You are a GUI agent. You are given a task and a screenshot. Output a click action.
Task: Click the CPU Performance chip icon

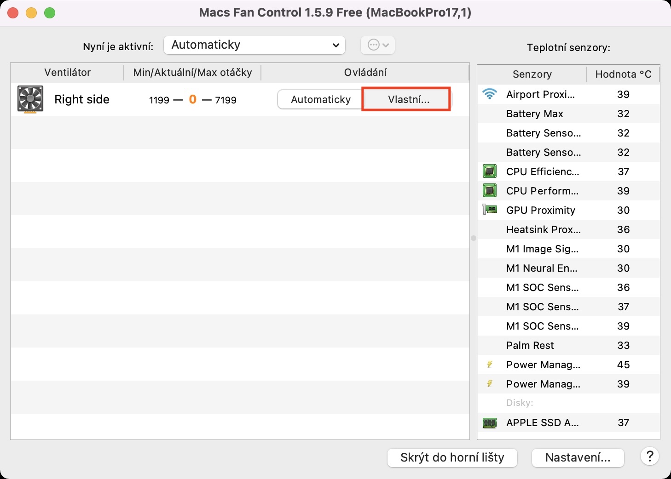point(490,191)
